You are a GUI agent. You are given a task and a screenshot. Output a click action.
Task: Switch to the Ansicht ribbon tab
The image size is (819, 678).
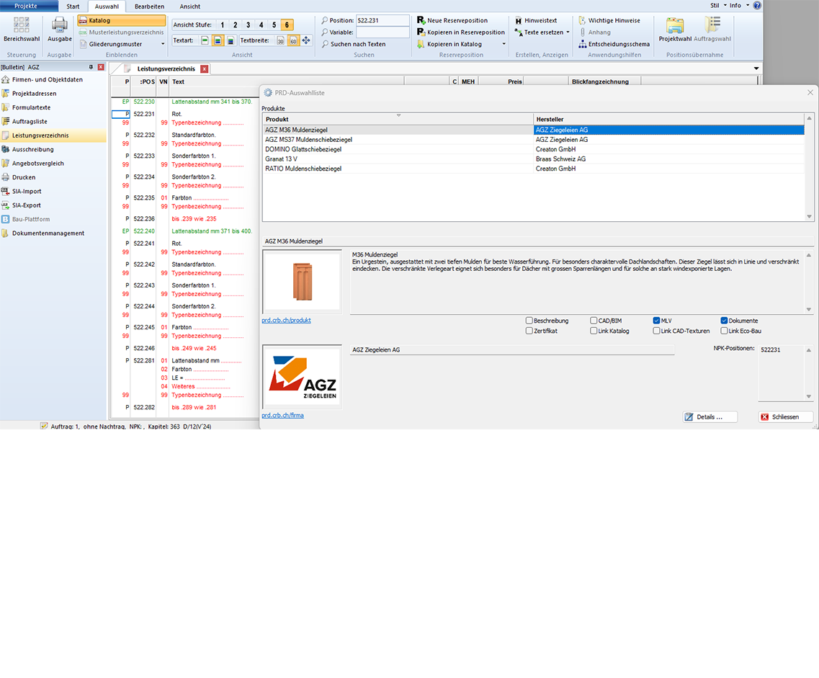[190, 6]
